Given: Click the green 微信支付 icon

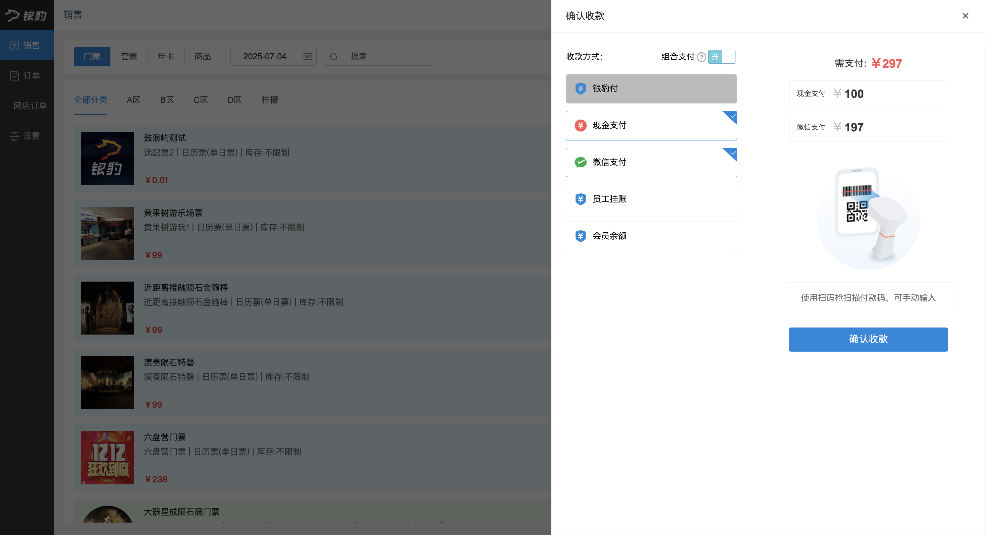Looking at the screenshot, I should pyautogui.click(x=580, y=162).
